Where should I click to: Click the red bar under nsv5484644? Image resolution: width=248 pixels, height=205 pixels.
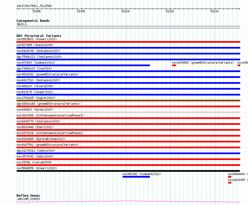[230, 177]
